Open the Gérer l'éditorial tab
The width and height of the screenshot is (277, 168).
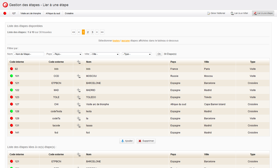[216, 13]
